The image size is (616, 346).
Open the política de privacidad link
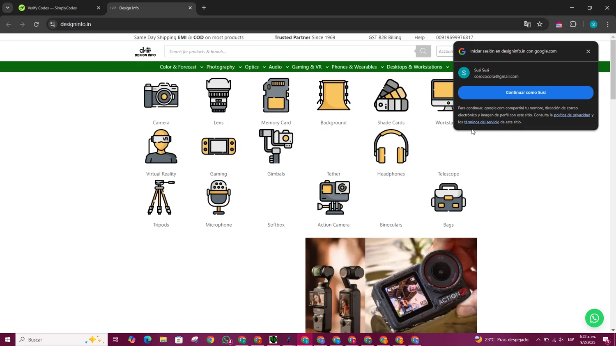click(x=572, y=115)
